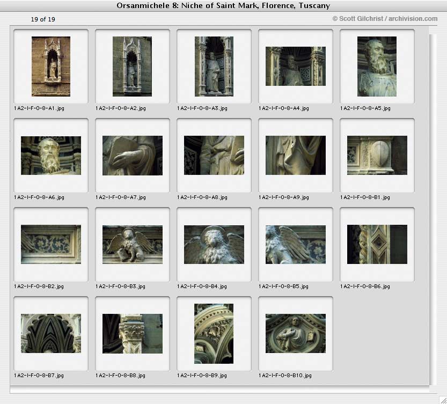Open the B6 diamond inlay column thumbnail
Image resolution: width=447 pixels, height=404 pixels.
pos(377,244)
